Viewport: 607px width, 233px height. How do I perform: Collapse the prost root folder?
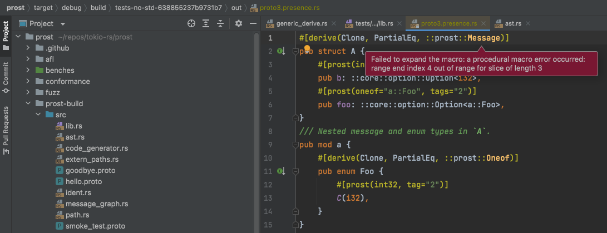coord(18,37)
